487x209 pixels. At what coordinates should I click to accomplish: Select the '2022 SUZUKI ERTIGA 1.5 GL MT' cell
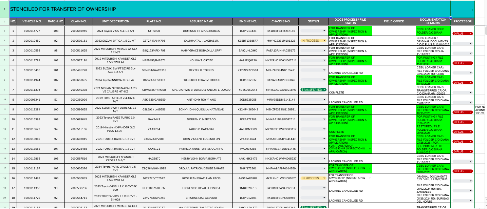(x=115, y=41)
